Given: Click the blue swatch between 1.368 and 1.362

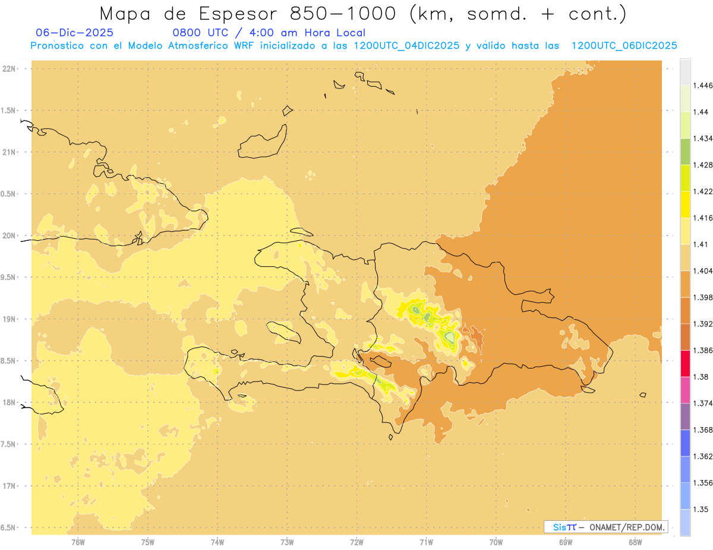Looking at the screenshot, I should (x=685, y=443).
